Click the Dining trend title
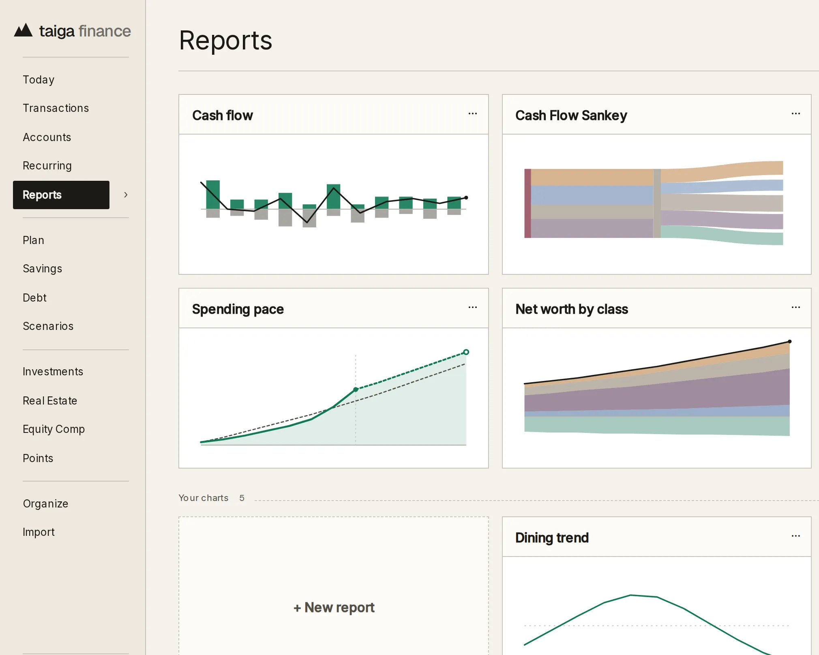The width and height of the screenshot is (819, 655). coord(552,538)
